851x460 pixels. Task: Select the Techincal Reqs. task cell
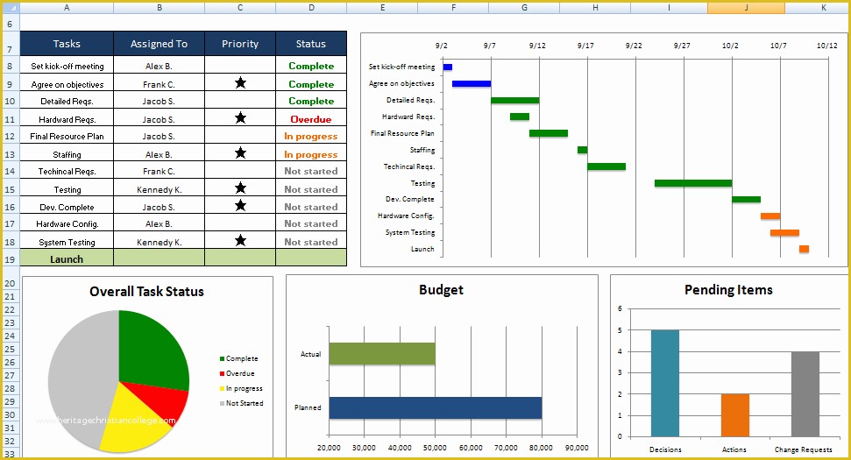[67, 171]
